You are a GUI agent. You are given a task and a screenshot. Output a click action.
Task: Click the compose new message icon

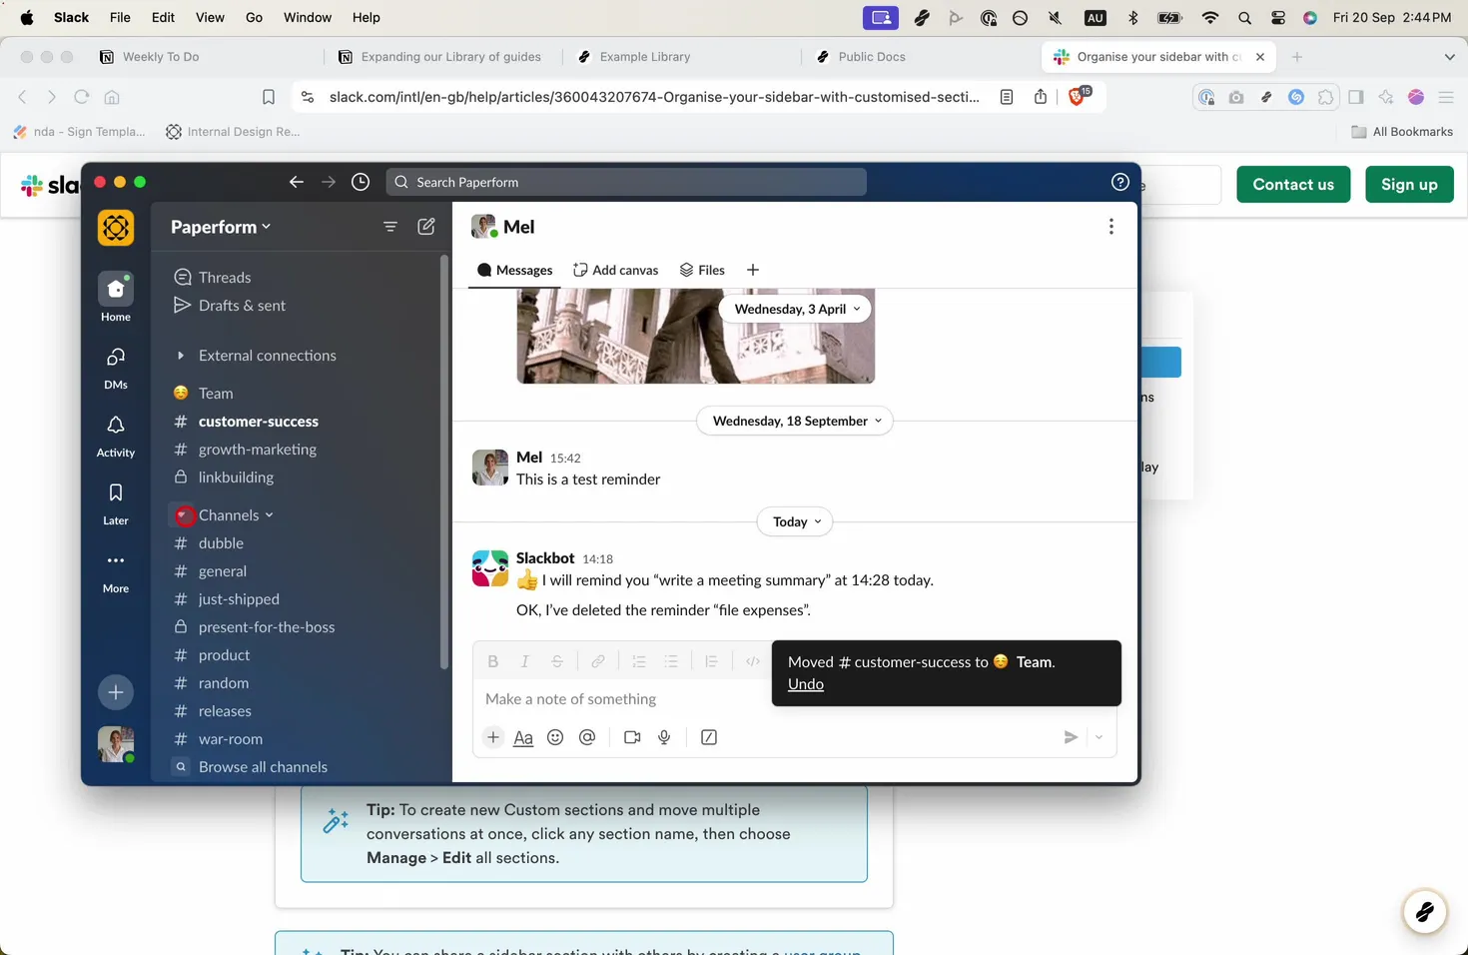426,227
